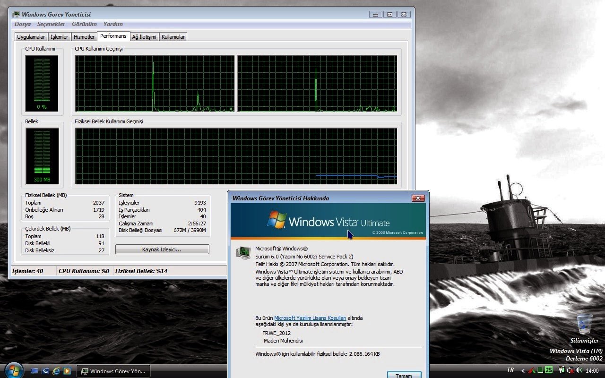The width and height of the screenshot is (605, 378).
Task: Click 'Fiziksel Bellek: %14' in status bar
Action: coord(141,271)
